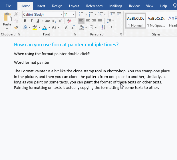The image size is (177, 160).
Task: Click the Copy icon
Action: pos(16,21)
